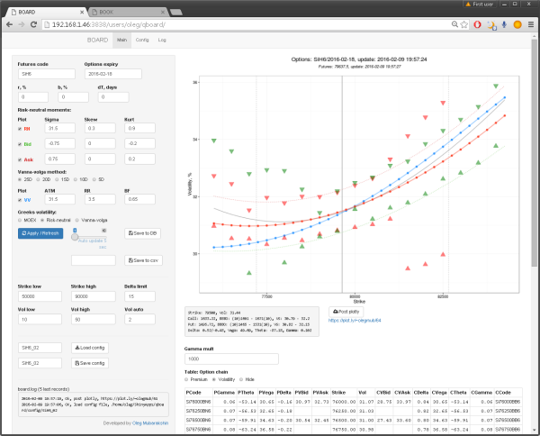Screen dimensions: 540x436
Task: Click the Apply / Refresh button
Action: [x=40, y=233]
